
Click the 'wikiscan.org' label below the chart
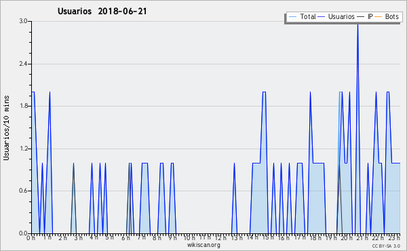tap(203, 245)
